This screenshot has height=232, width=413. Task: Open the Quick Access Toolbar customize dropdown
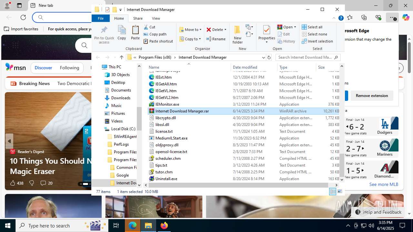[120, 10]
